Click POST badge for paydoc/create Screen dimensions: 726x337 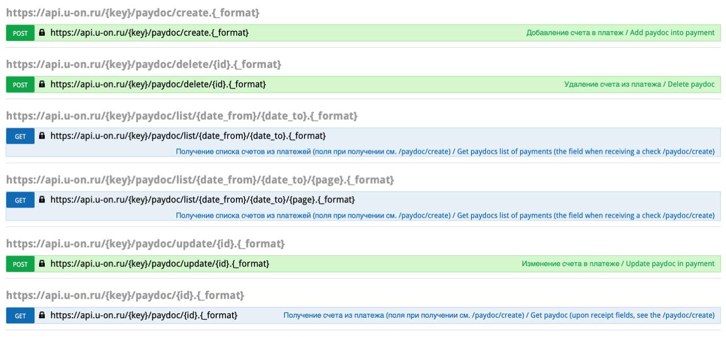(x=20, y=33)
